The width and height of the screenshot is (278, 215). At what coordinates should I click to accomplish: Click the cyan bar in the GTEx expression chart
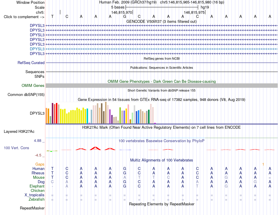click(x=87, y=116)
